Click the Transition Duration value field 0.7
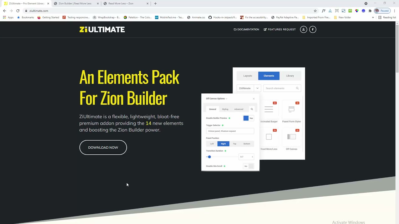This screenshot has height=224, width=399. (246, 157)
